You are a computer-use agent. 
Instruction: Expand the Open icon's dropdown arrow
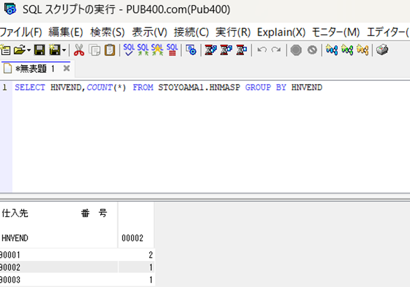coord(29,50)
